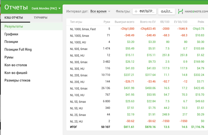This screenshot has height=135, width=208.
Task: Visit the HAND2NOTE.COM link
Action: pos(196,12)
